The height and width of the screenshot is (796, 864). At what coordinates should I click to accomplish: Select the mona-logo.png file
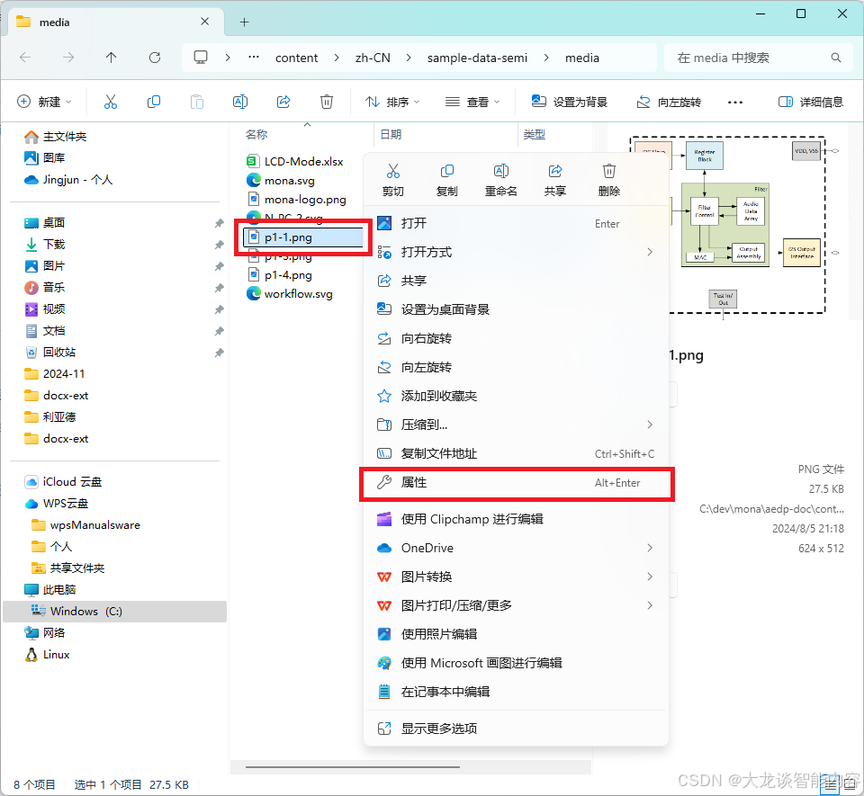click(305, 200)
